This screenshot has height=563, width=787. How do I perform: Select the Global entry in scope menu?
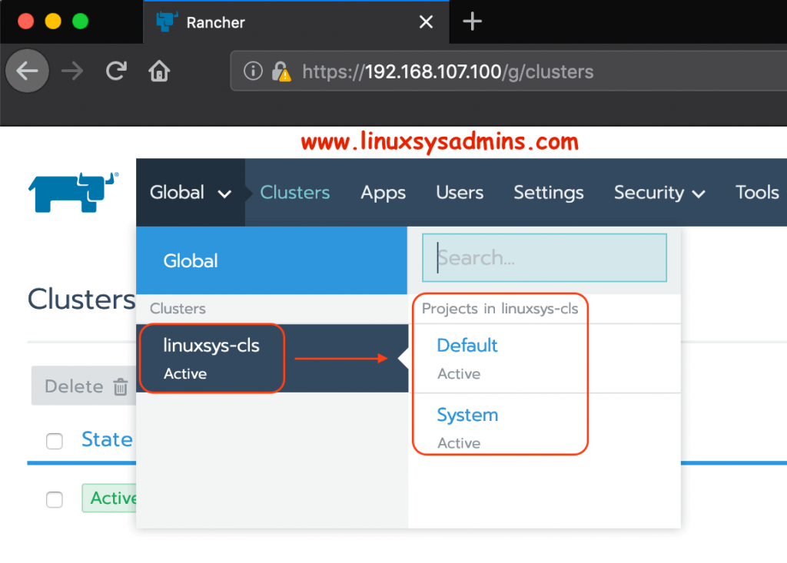pyautogui.click(x=271, y=260)
